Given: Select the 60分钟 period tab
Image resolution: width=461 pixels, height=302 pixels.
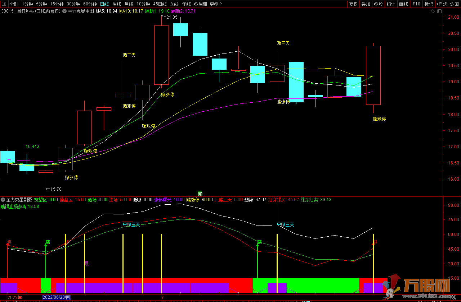Looking at the screenshot, I should tap(90, 4).
